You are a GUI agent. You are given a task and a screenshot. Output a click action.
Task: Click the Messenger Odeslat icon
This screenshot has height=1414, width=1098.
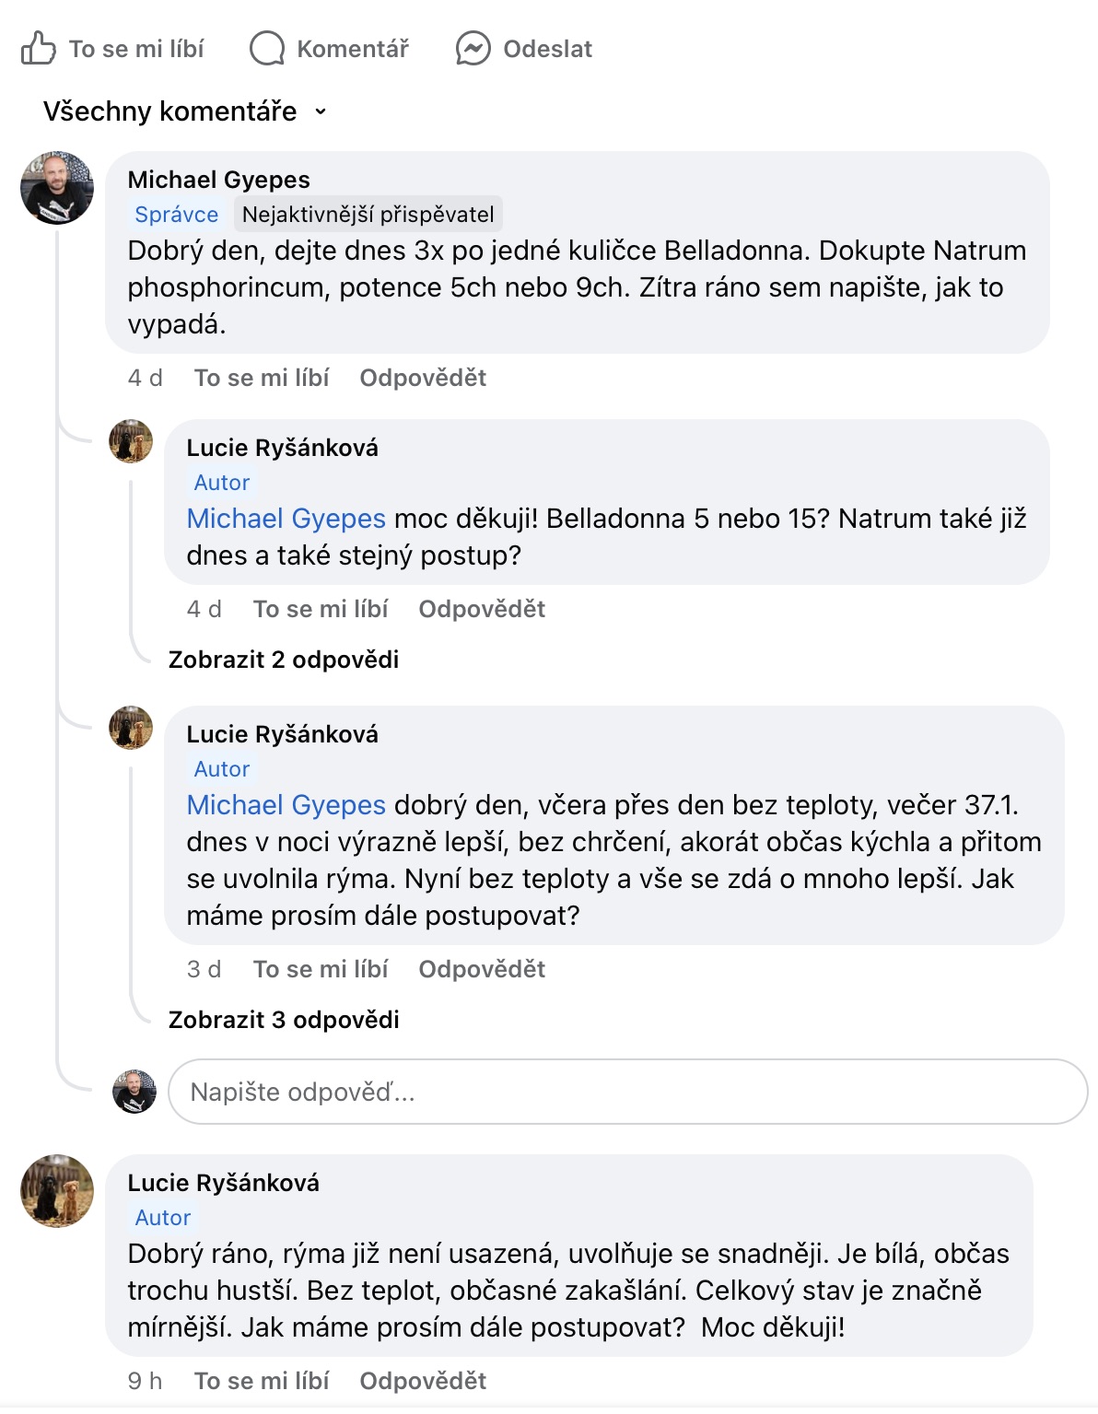coord(473,49)
